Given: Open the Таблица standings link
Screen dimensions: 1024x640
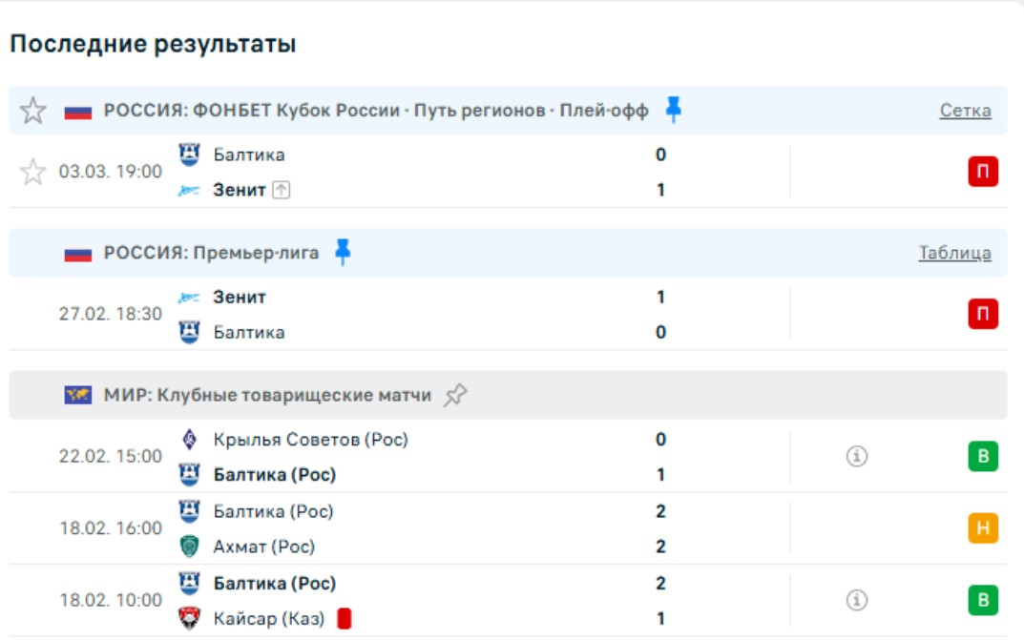Looking at the screenshot, I should [x=954, y=253].
